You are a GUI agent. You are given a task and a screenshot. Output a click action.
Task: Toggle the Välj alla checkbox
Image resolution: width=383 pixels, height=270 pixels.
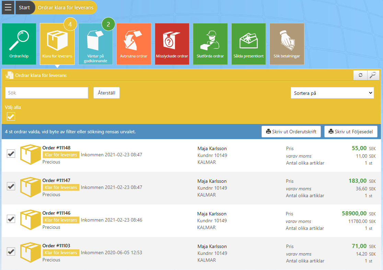click(x=11, y=116)
